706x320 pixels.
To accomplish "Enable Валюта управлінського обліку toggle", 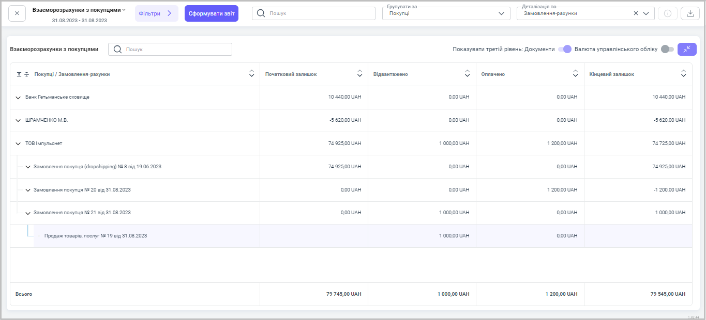I will click(x=667, y=49).
